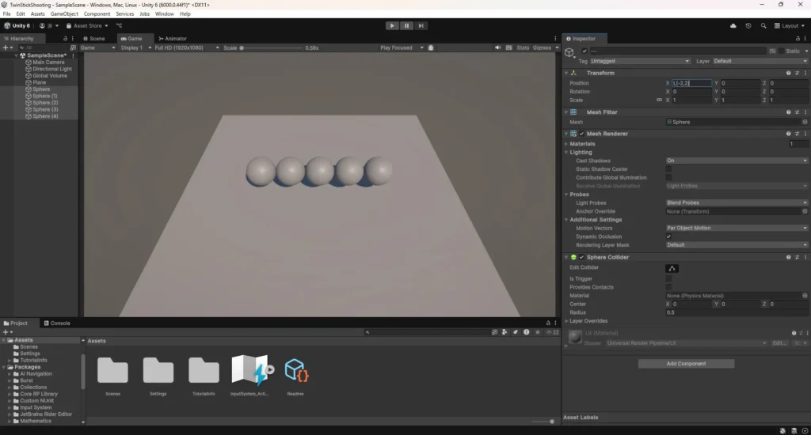The image size is (811, 435).
Task: Expand the Layer Overrides section
Action: [x=566, y=321]
